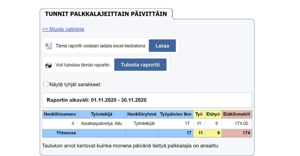Select the Tunnit palkkalajeittain päivittäin tab
The width and height of the screenshot is (300, 156).
coord(106,14)
